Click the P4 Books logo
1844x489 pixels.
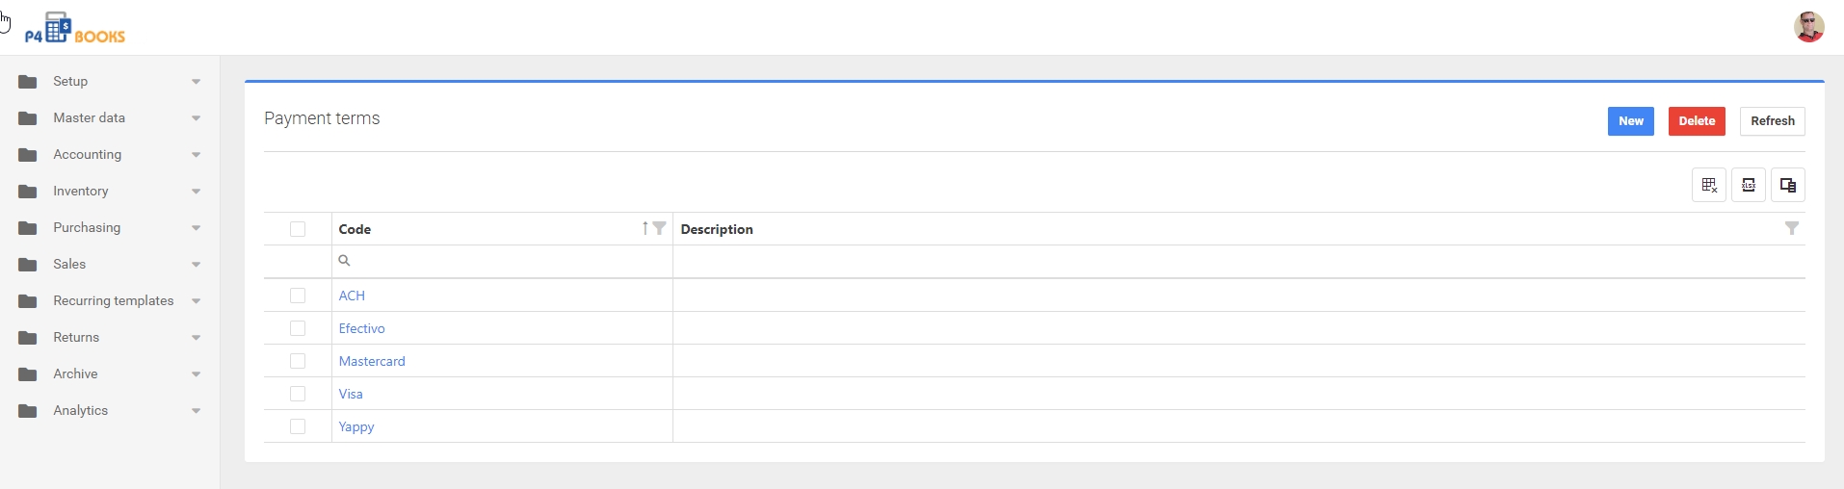75,29
